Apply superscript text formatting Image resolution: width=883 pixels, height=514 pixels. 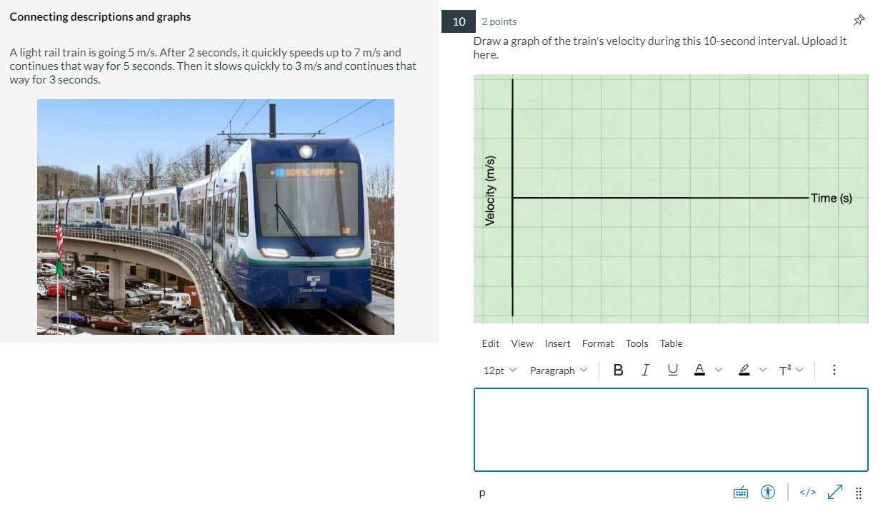pos(784,370)
